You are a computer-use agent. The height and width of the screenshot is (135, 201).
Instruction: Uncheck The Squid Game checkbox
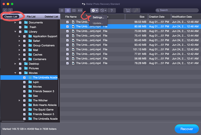click(24, 110)
